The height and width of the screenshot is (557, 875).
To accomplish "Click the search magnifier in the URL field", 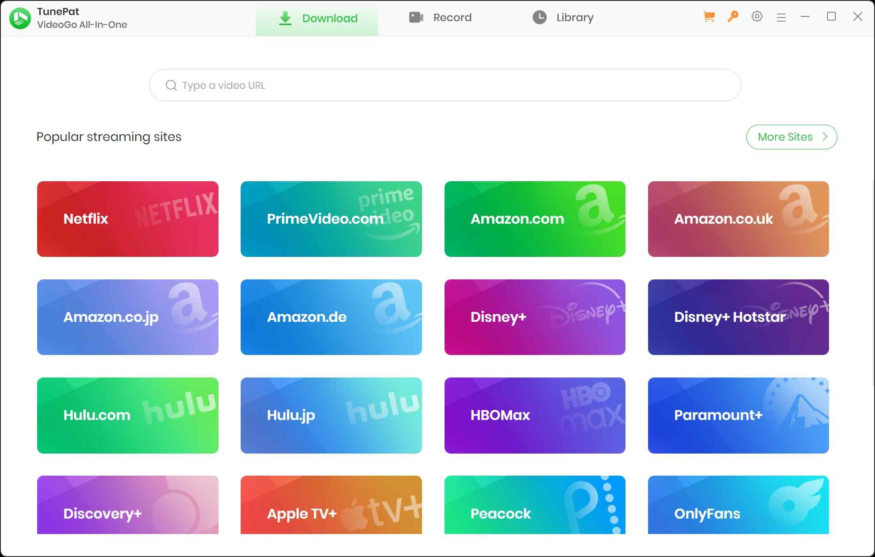I will (171, 85).
